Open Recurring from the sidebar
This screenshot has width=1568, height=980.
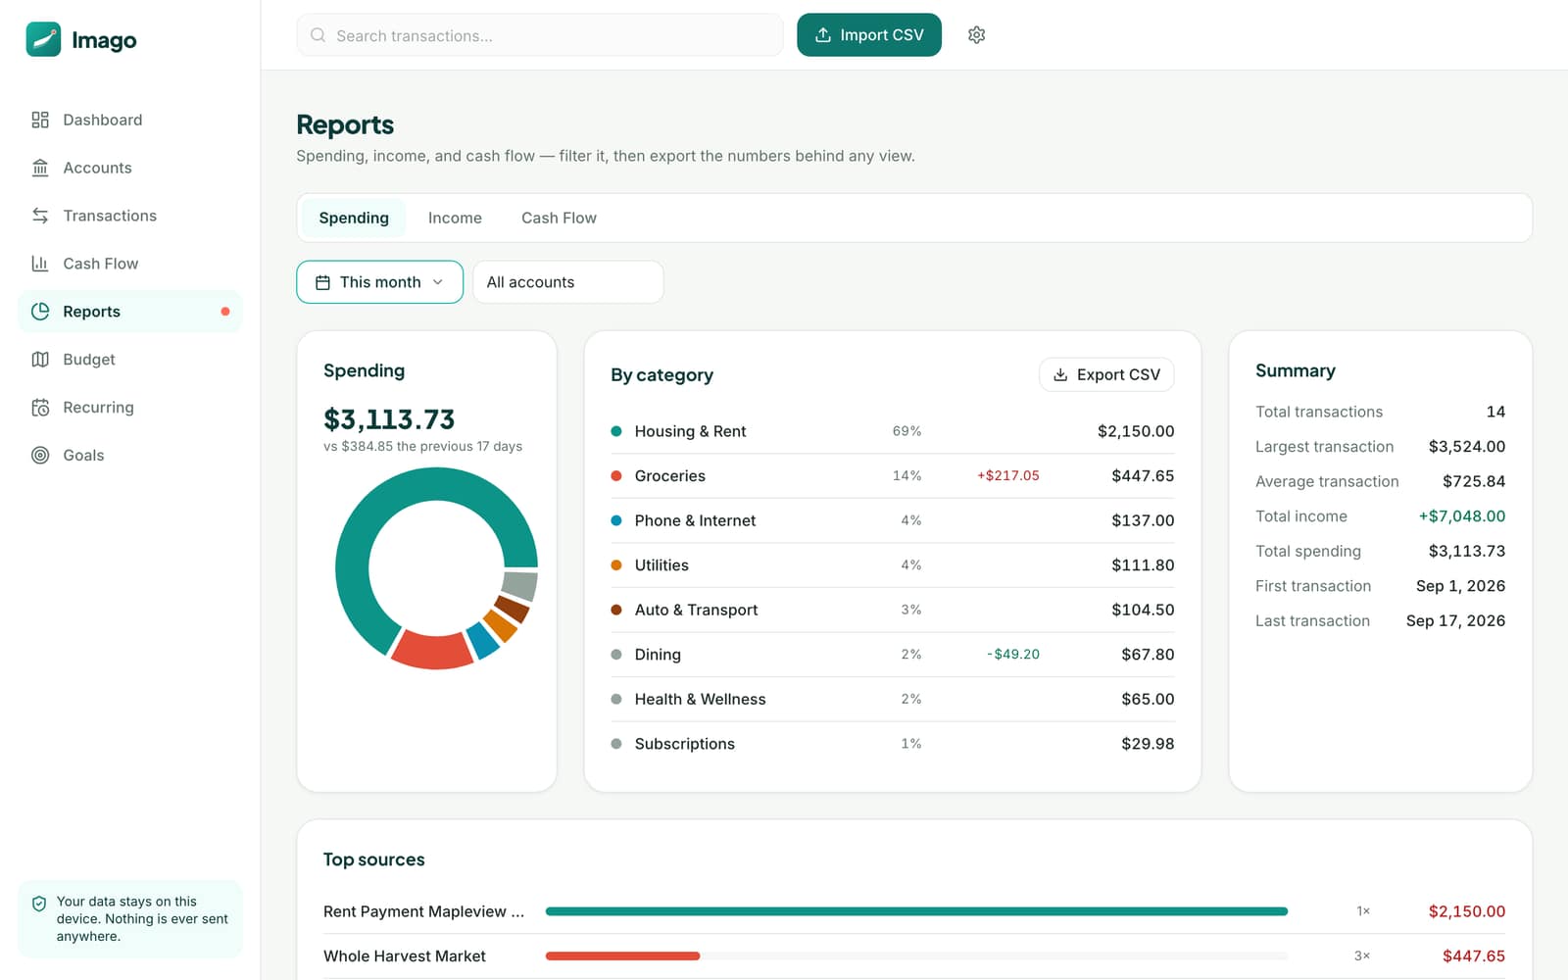(130, 408)
